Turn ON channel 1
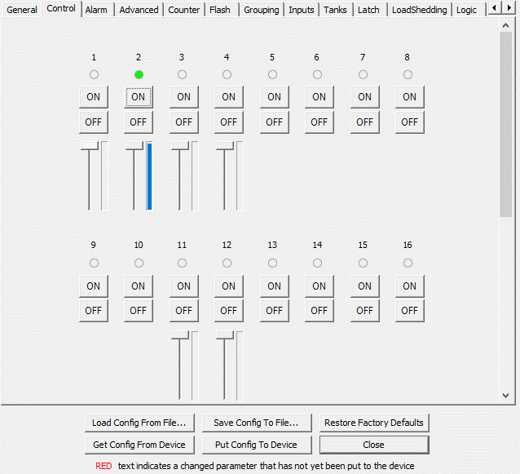 tap(94, 97)
